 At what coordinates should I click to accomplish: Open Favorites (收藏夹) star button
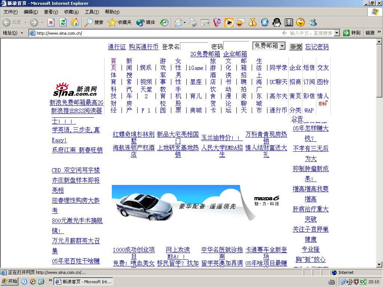pos(120,22)
